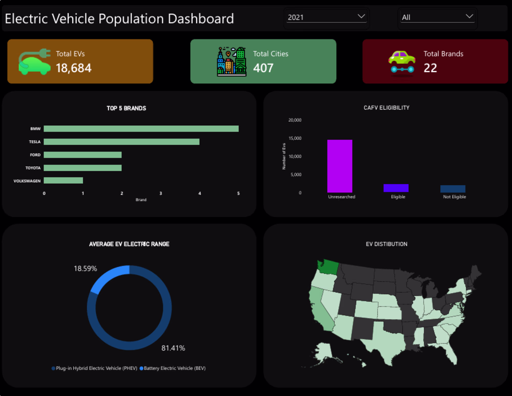Click the Ford bar in Top 5 Brands
This screenshot has height=396, width=512.
coord(82,155)
